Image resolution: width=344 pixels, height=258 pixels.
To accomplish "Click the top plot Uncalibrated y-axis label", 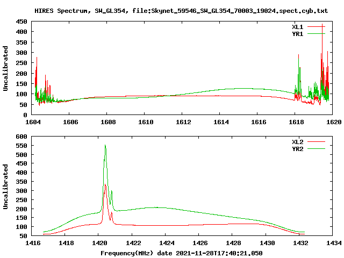I will point(5,68).
